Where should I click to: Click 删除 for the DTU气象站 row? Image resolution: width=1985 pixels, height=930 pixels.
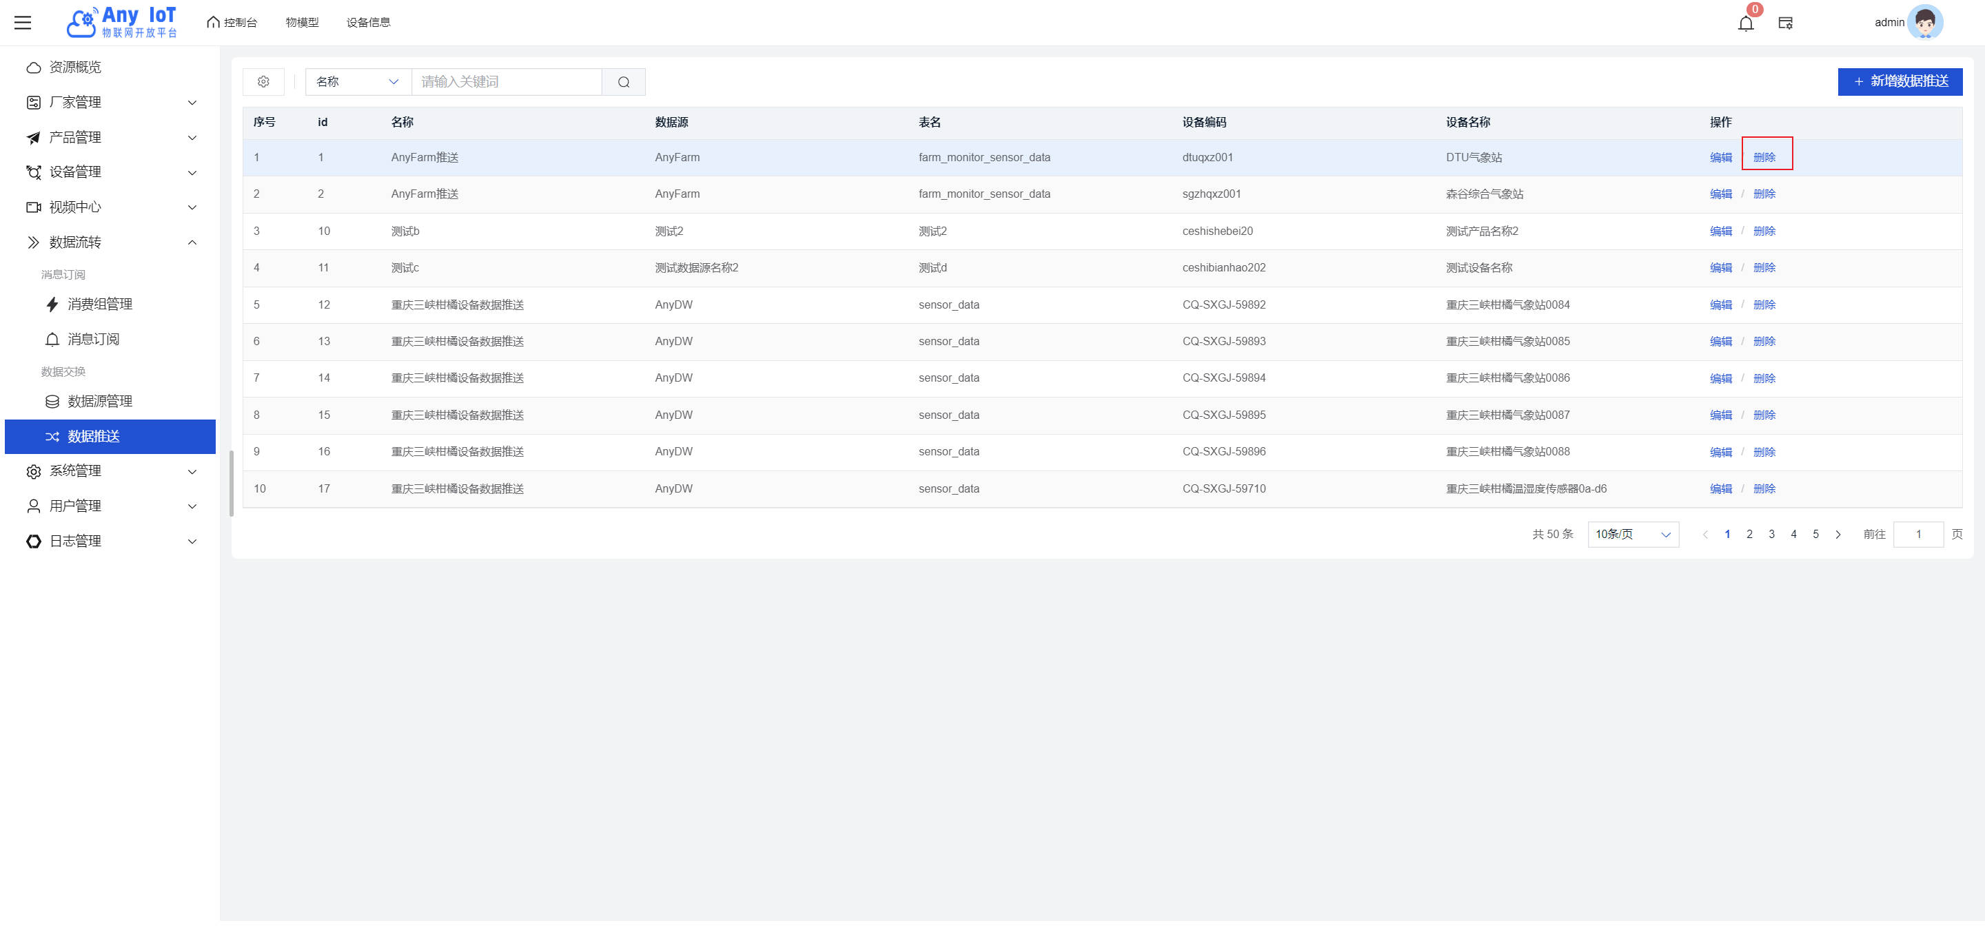pos(1764,157)
